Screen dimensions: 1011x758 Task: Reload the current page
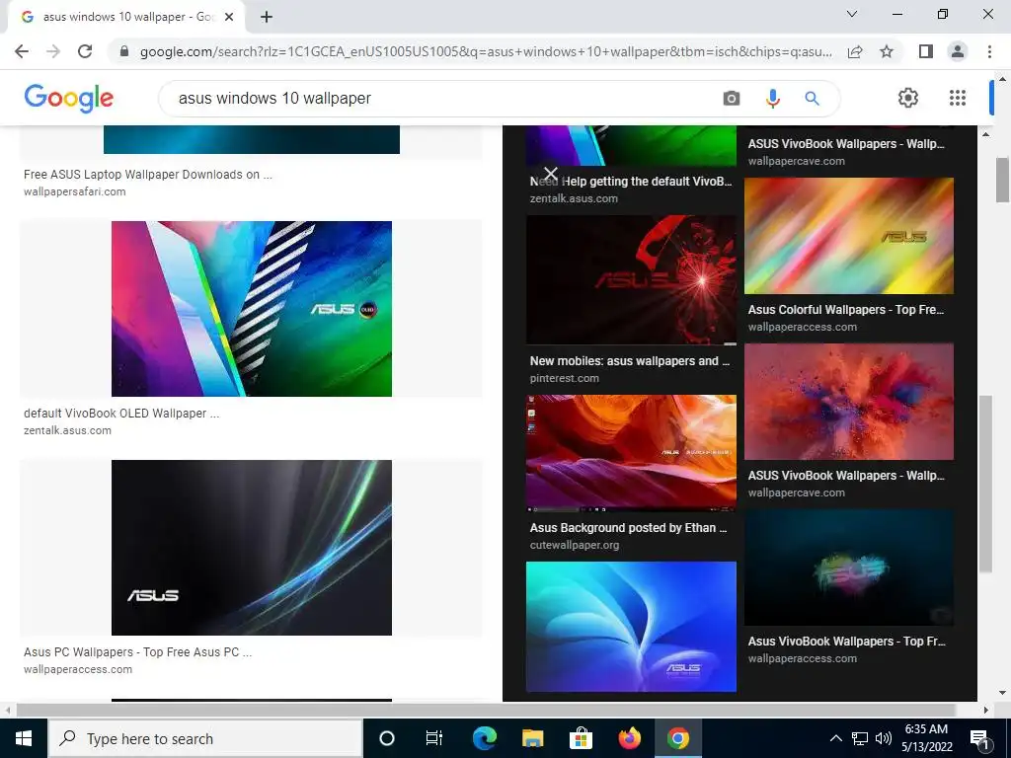click(85, 51)
